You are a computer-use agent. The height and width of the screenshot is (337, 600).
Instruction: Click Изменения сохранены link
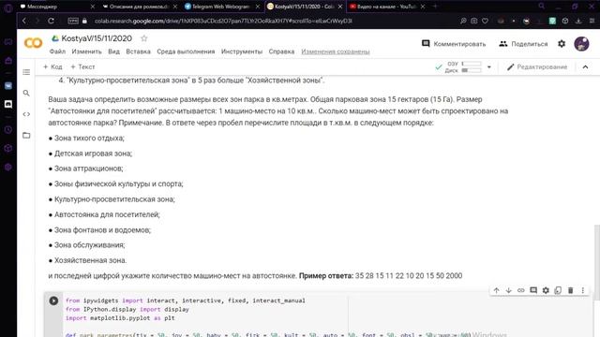pos(336,51)
